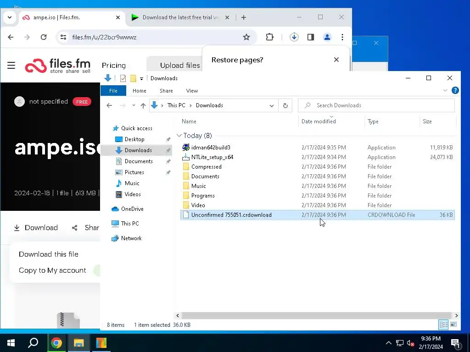Expand the address bar history dropdown
The image size is (470, 352).
pos(272,105)
